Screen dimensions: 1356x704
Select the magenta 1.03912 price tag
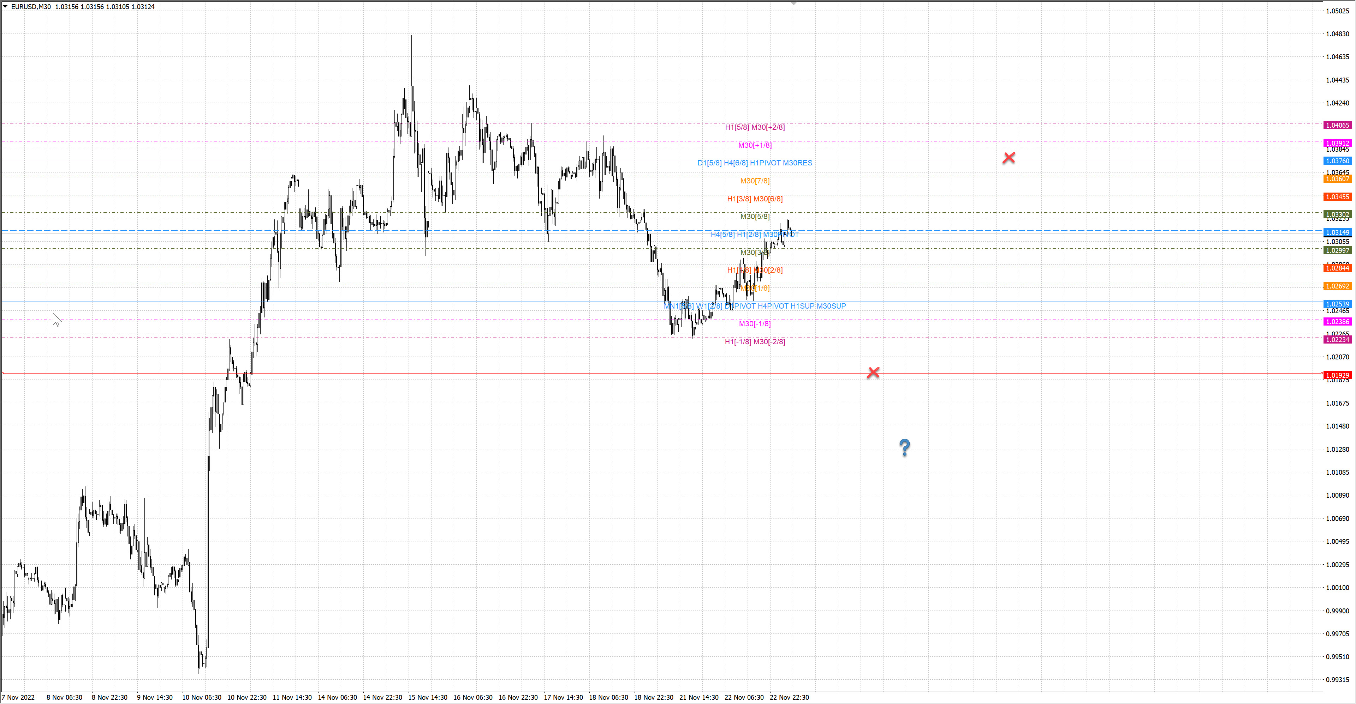1337,144
